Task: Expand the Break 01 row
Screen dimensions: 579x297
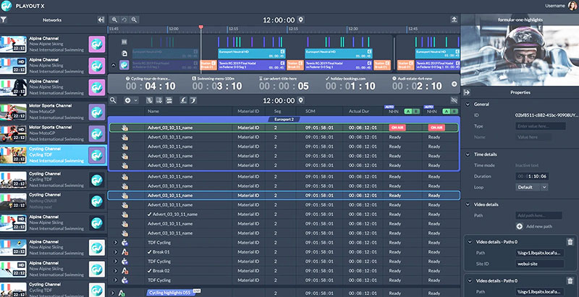Action: [115, 252]
